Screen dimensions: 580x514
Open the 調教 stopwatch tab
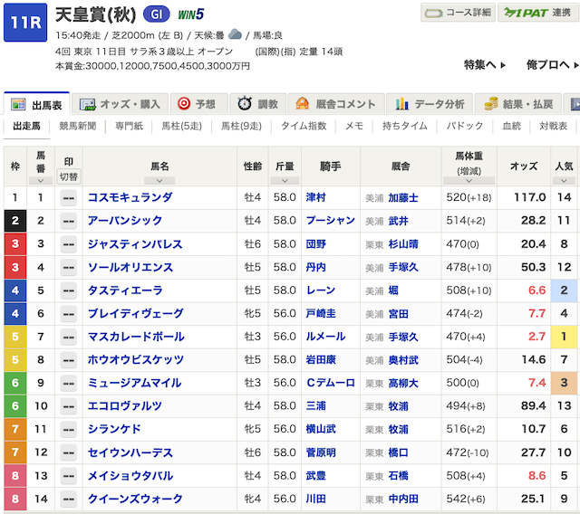pos(244,104)
